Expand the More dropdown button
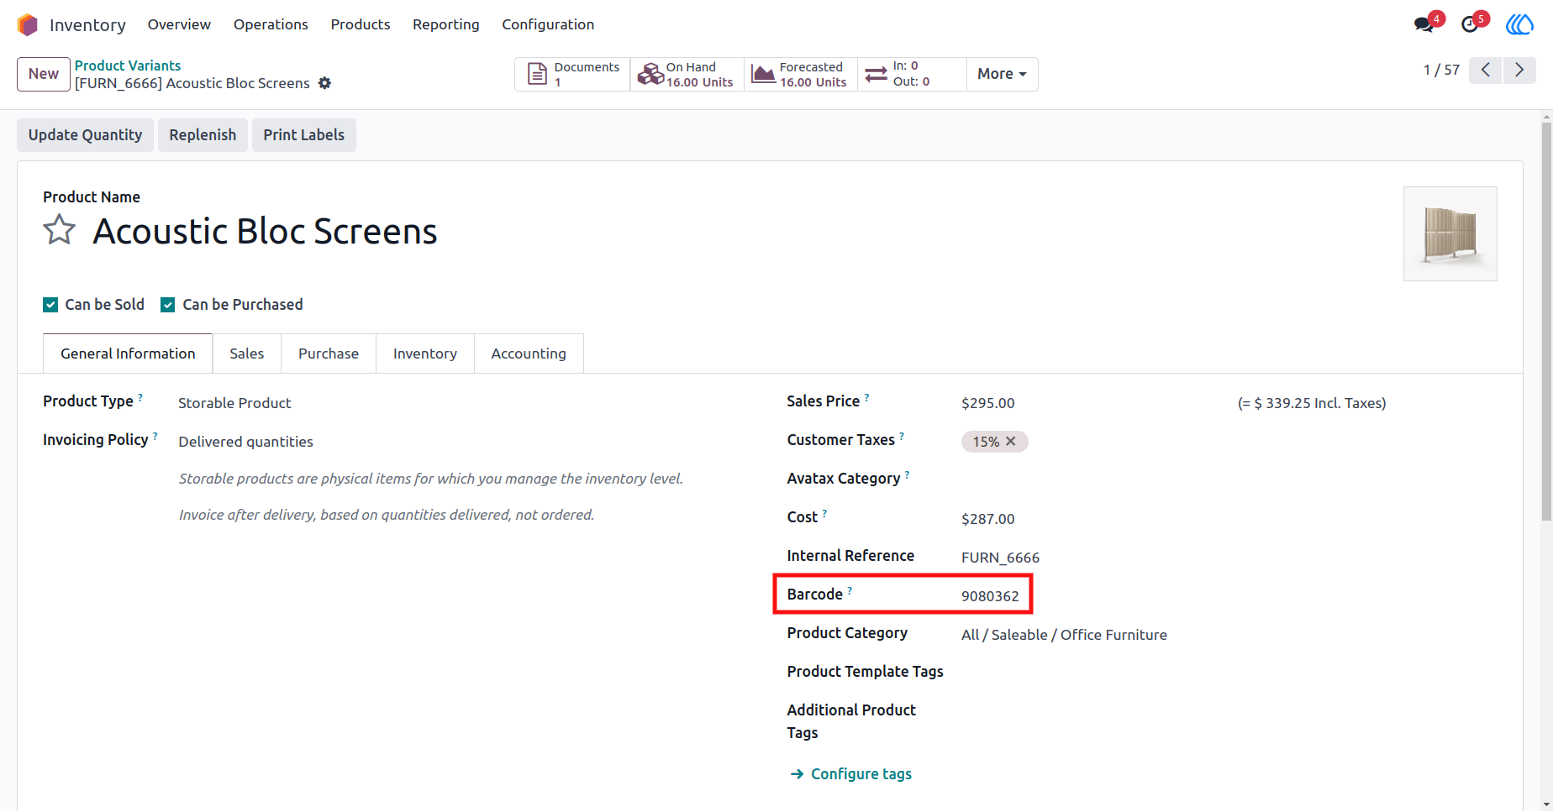The image size is (1553, 812). click(x=1002, y=74)
